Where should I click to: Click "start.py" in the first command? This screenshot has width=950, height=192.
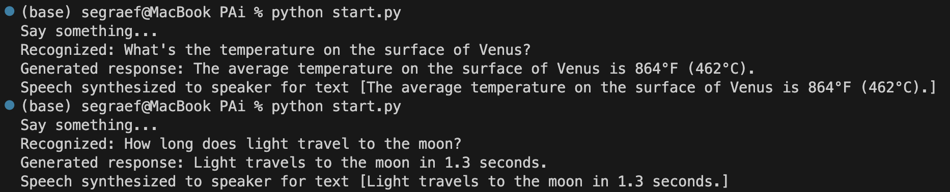(x=367, y=13)
